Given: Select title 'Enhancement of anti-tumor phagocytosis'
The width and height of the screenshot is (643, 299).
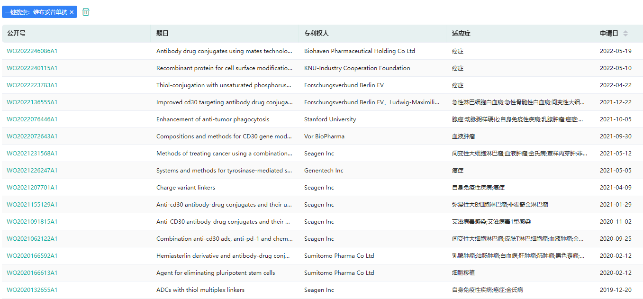Looking at the screenshot, I should pos(213,119).
